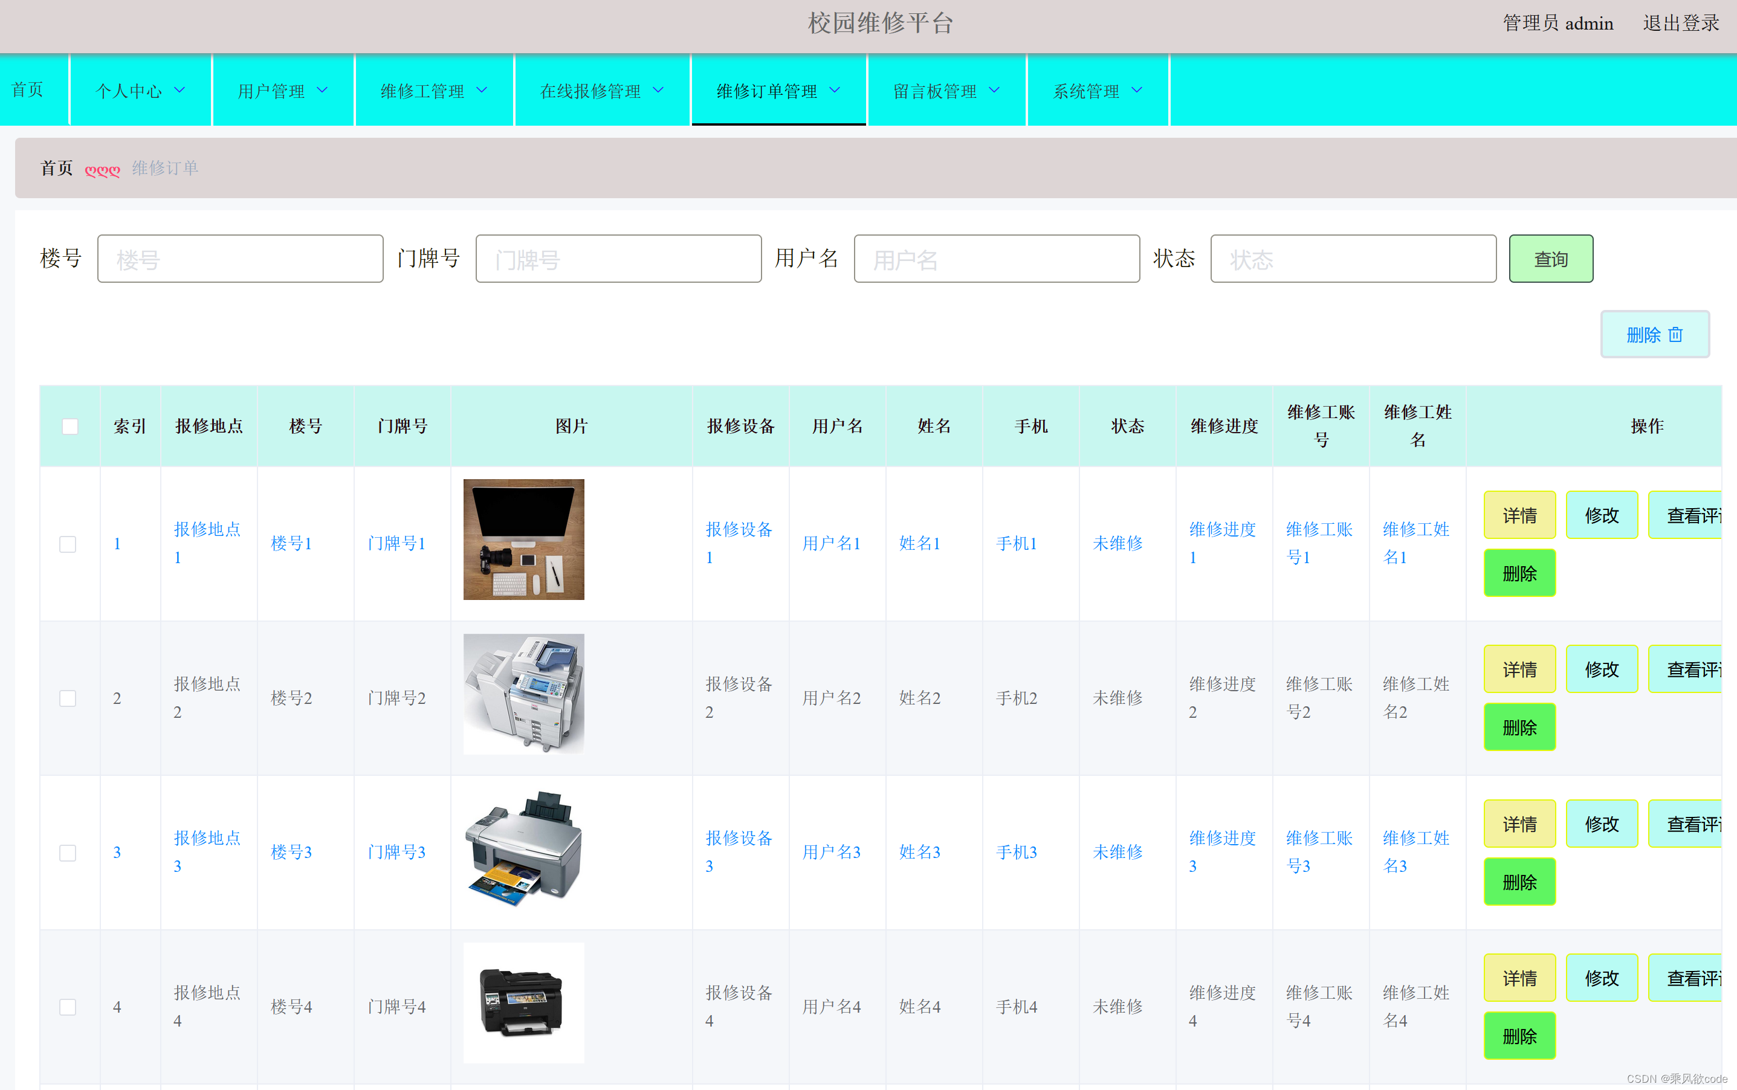1737x1090 pixels.
Task: Check the checkbox for order row 3
Action: [67, 852]
